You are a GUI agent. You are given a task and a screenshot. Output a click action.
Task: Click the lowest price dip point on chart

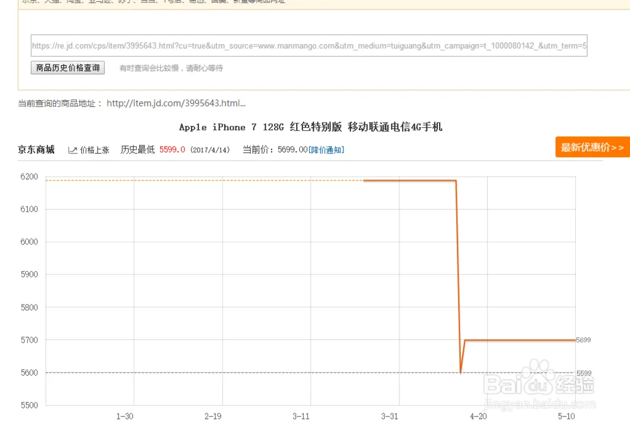[461, 373]
